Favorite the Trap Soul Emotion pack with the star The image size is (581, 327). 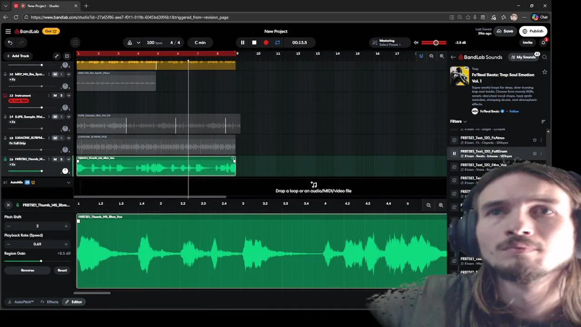click(x=545, y=72)
